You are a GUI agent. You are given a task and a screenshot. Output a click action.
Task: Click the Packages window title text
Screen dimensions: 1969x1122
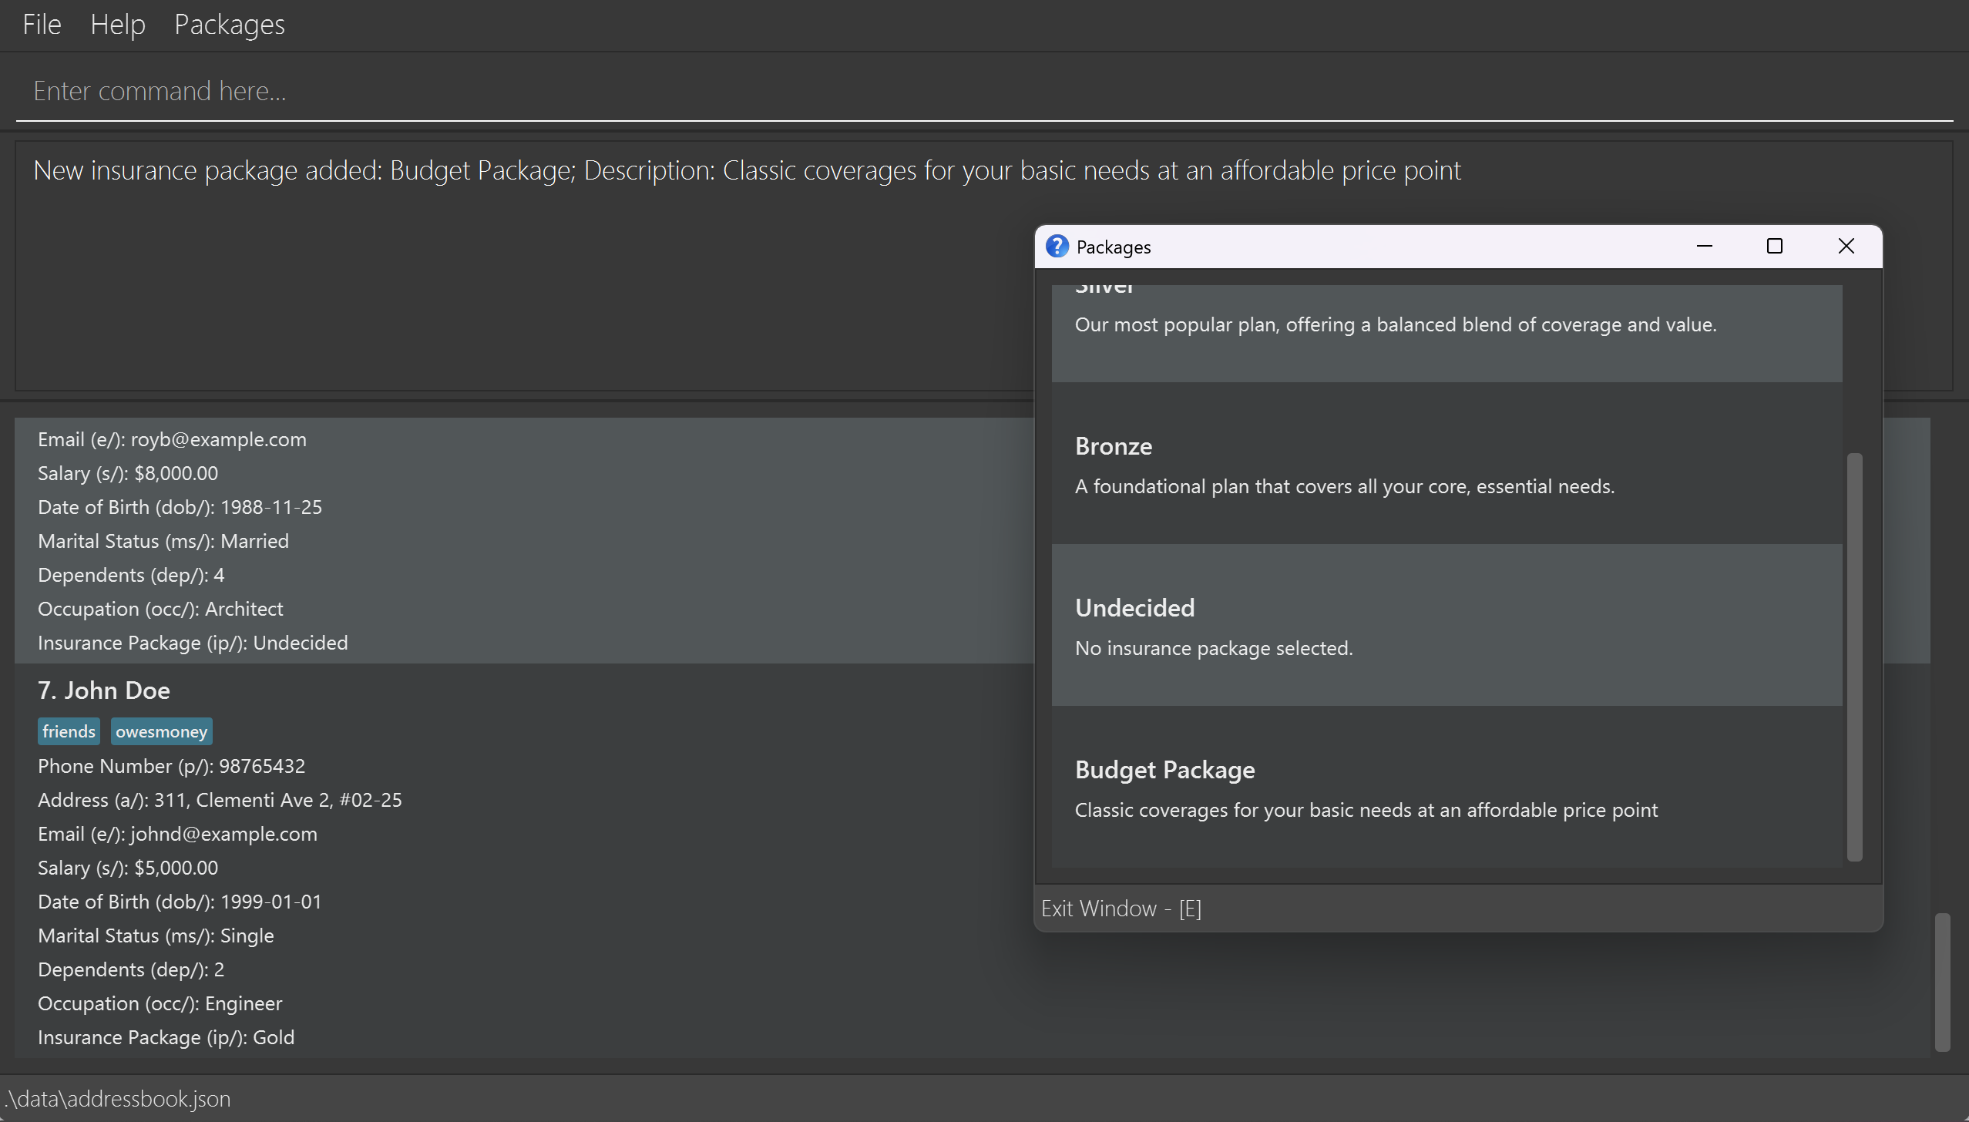tap(1113, 247)
